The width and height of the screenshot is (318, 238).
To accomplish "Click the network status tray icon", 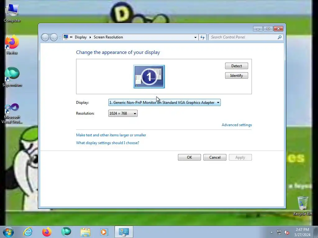I will 279,232.
